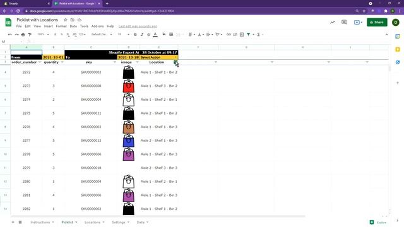
Task: Click the format as currency icon
Action: (55, 35)
